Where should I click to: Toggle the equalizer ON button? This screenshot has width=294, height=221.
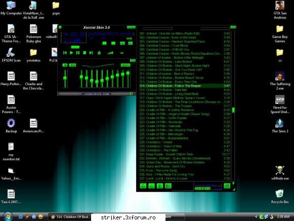coord(65,65)
